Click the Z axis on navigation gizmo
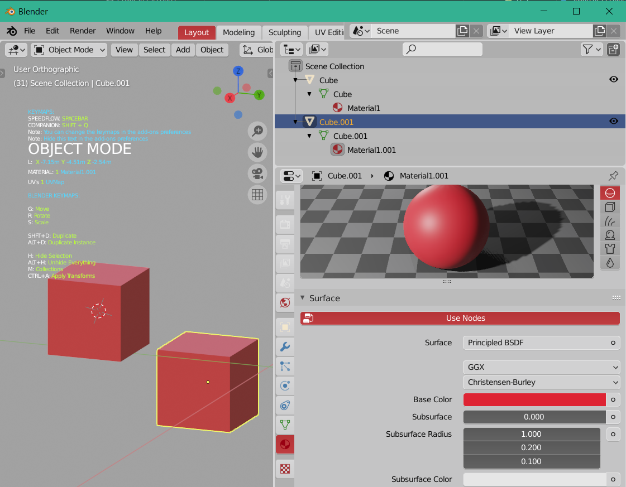The height and width of the screenshot is (487, 626). 238,71
